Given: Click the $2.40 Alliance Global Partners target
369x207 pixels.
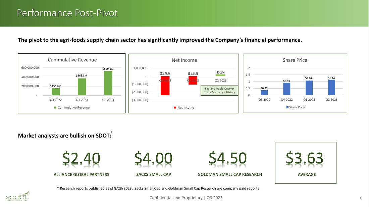Looking at the screenshot, I should click(x=81, y=158).
